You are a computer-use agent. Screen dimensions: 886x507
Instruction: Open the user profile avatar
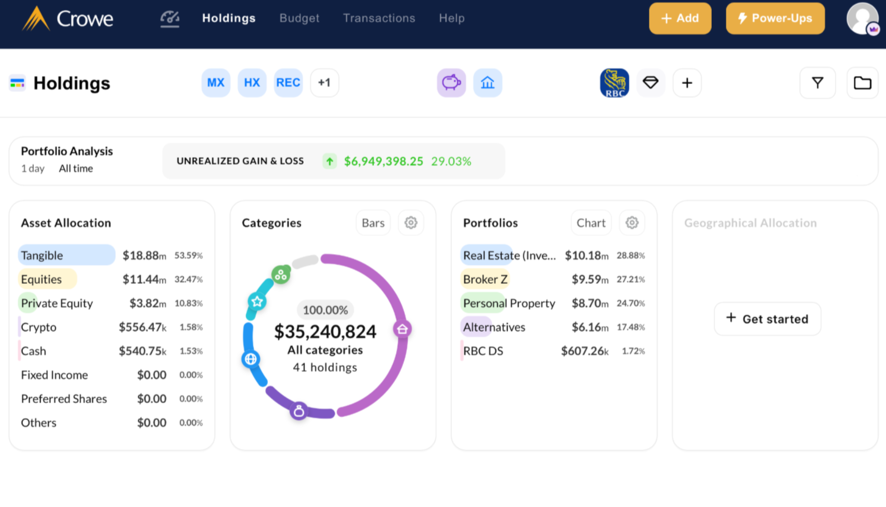click(863, 19)
